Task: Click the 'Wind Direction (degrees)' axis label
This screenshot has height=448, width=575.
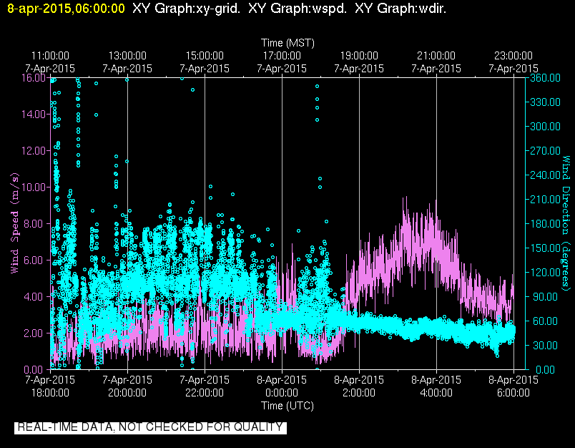Action: click(566, 223)
